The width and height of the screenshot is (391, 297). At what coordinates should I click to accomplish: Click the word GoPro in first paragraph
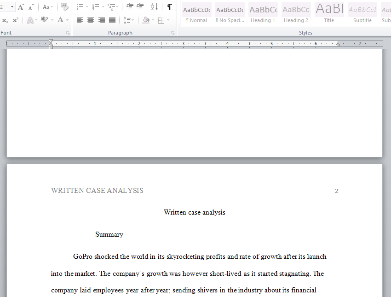[x=83, y=256]
